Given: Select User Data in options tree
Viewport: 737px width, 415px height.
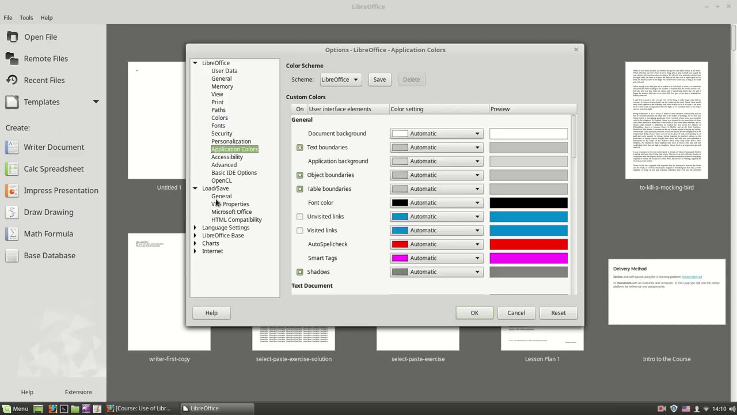Looking at the screenshot, I should (x=224, y=71).
